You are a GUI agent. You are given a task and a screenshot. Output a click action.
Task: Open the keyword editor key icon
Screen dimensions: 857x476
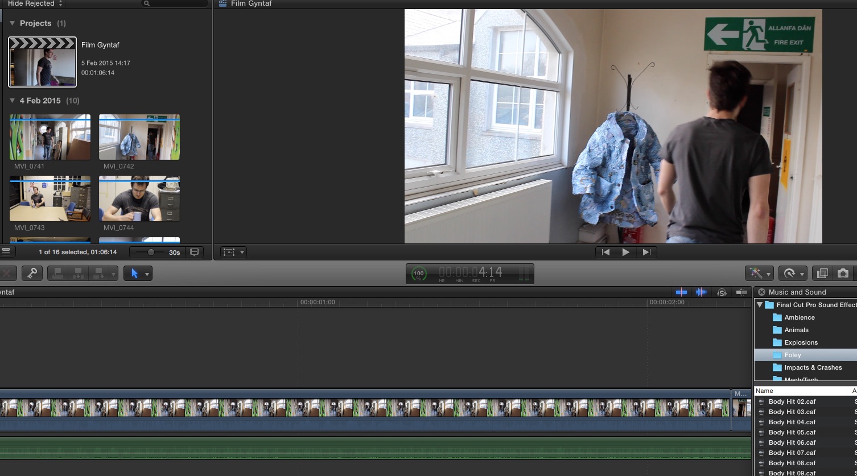pyautogui.click(x=32, y=274)
